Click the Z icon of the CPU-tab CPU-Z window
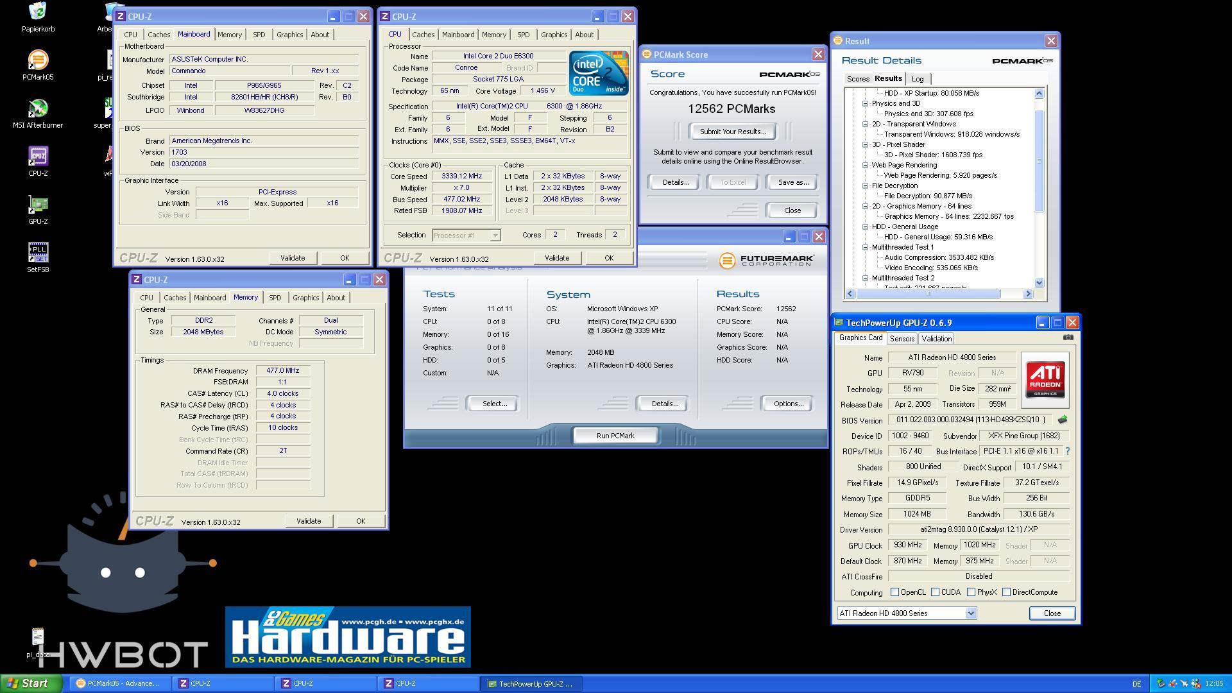 tap(385, 17)
